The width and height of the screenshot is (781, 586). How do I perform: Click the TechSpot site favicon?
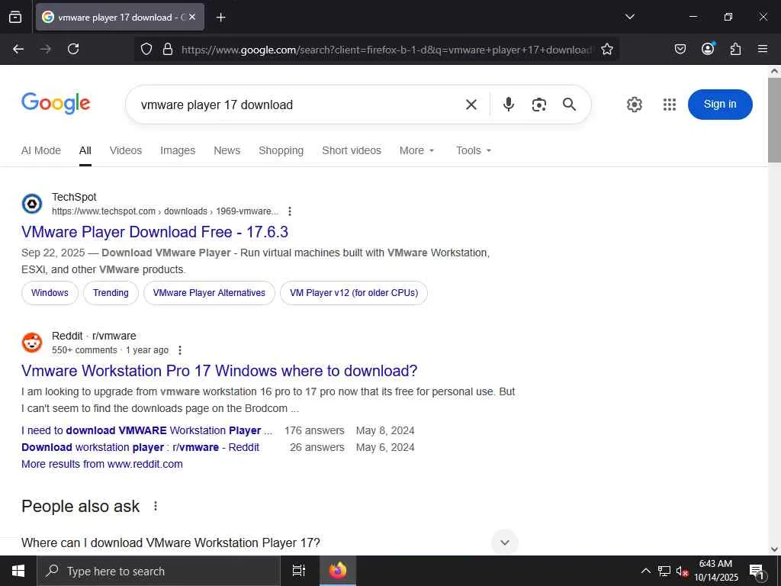[x=32, y=204]
